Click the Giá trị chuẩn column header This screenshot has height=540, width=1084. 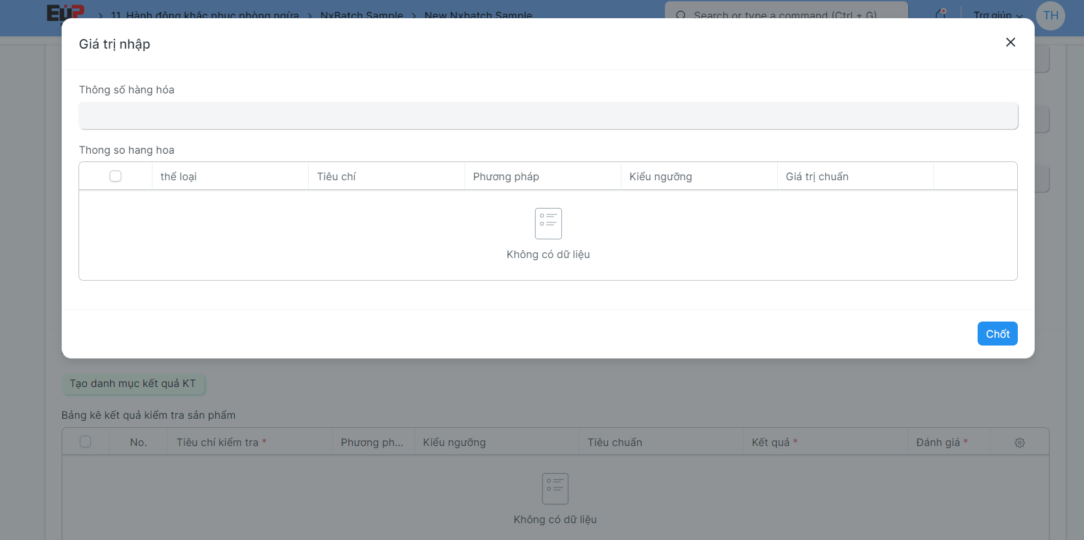point(817,176)
